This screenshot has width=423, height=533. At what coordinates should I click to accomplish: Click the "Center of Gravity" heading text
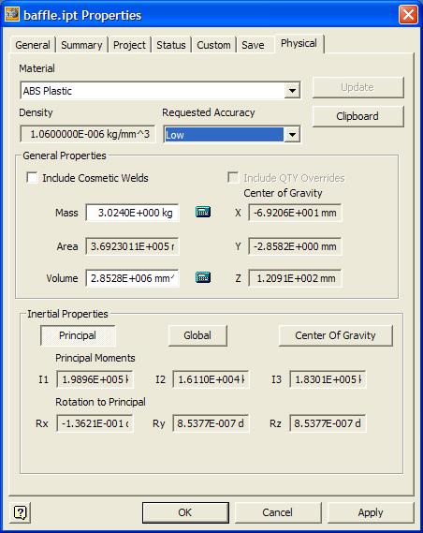(283, 193)
